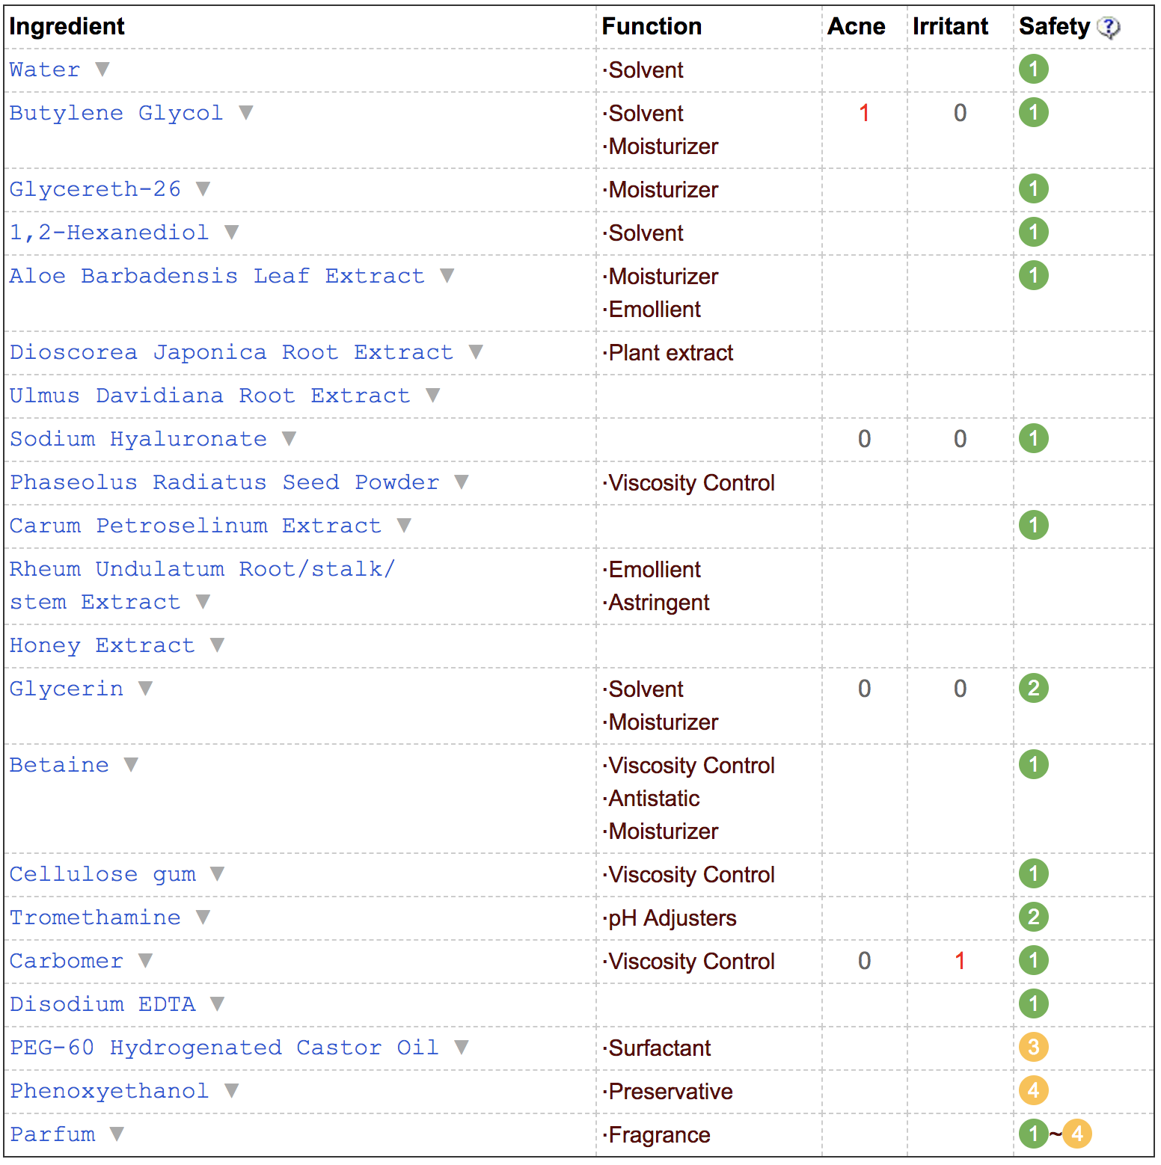Click Tromethamine's green safety rating 2 badge
This screenshot has width=1161, height=1165.
click(x=1033, y=917)
